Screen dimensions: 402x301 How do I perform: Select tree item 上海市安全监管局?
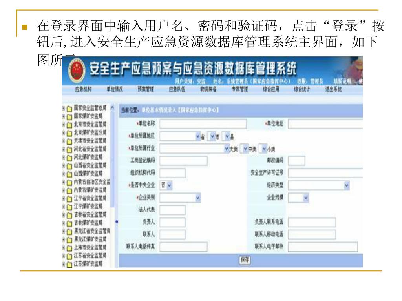[x=90, y=248]
